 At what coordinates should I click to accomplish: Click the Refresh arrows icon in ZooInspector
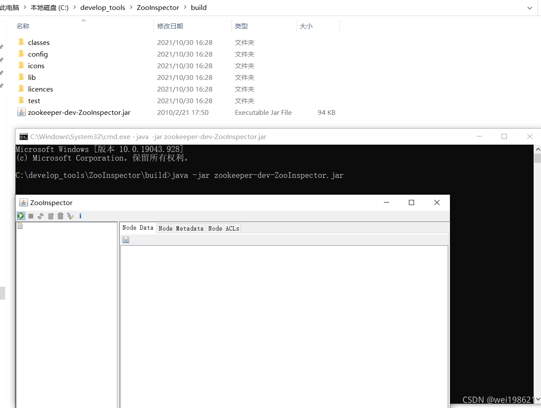pos(41,216)
